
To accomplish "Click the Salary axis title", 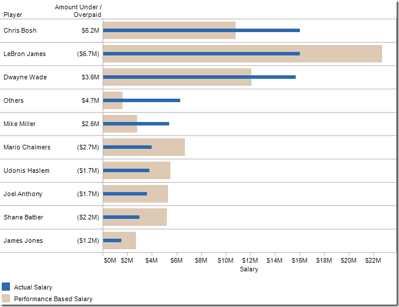I will pyautogui.click(x=249, y=269).
